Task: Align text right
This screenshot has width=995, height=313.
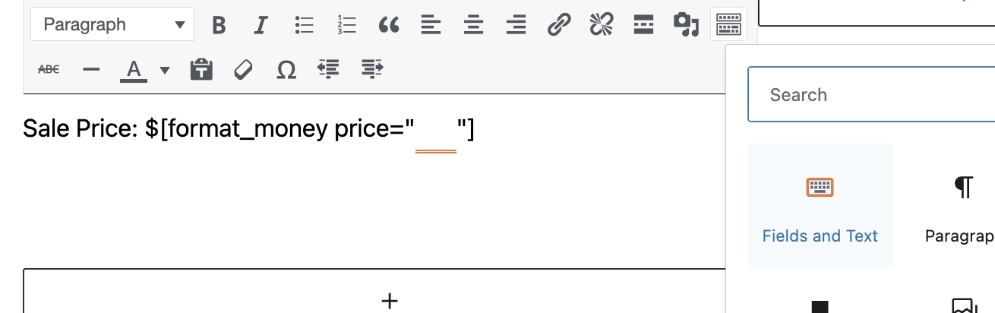Action: 516,25
